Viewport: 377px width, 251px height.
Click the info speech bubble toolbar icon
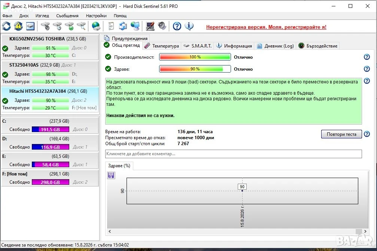pos(189,26)
